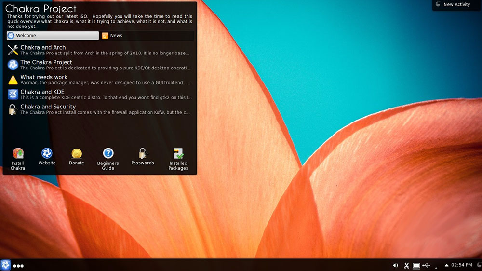Viewport: 482px width, 271px height.
Task: Click the USB device notifier tray icon
Action: (x=427, y=265)
